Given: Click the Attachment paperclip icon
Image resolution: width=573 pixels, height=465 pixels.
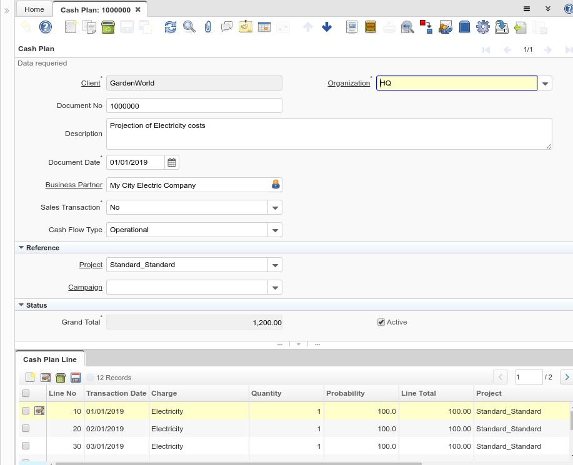Looking at the screenshot, I should [x=208, y=27].
